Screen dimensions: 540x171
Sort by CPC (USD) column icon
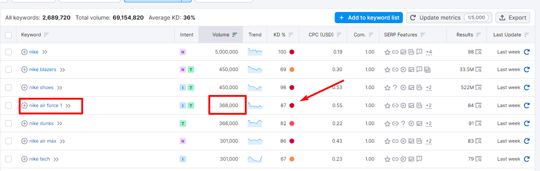point(339,35)
